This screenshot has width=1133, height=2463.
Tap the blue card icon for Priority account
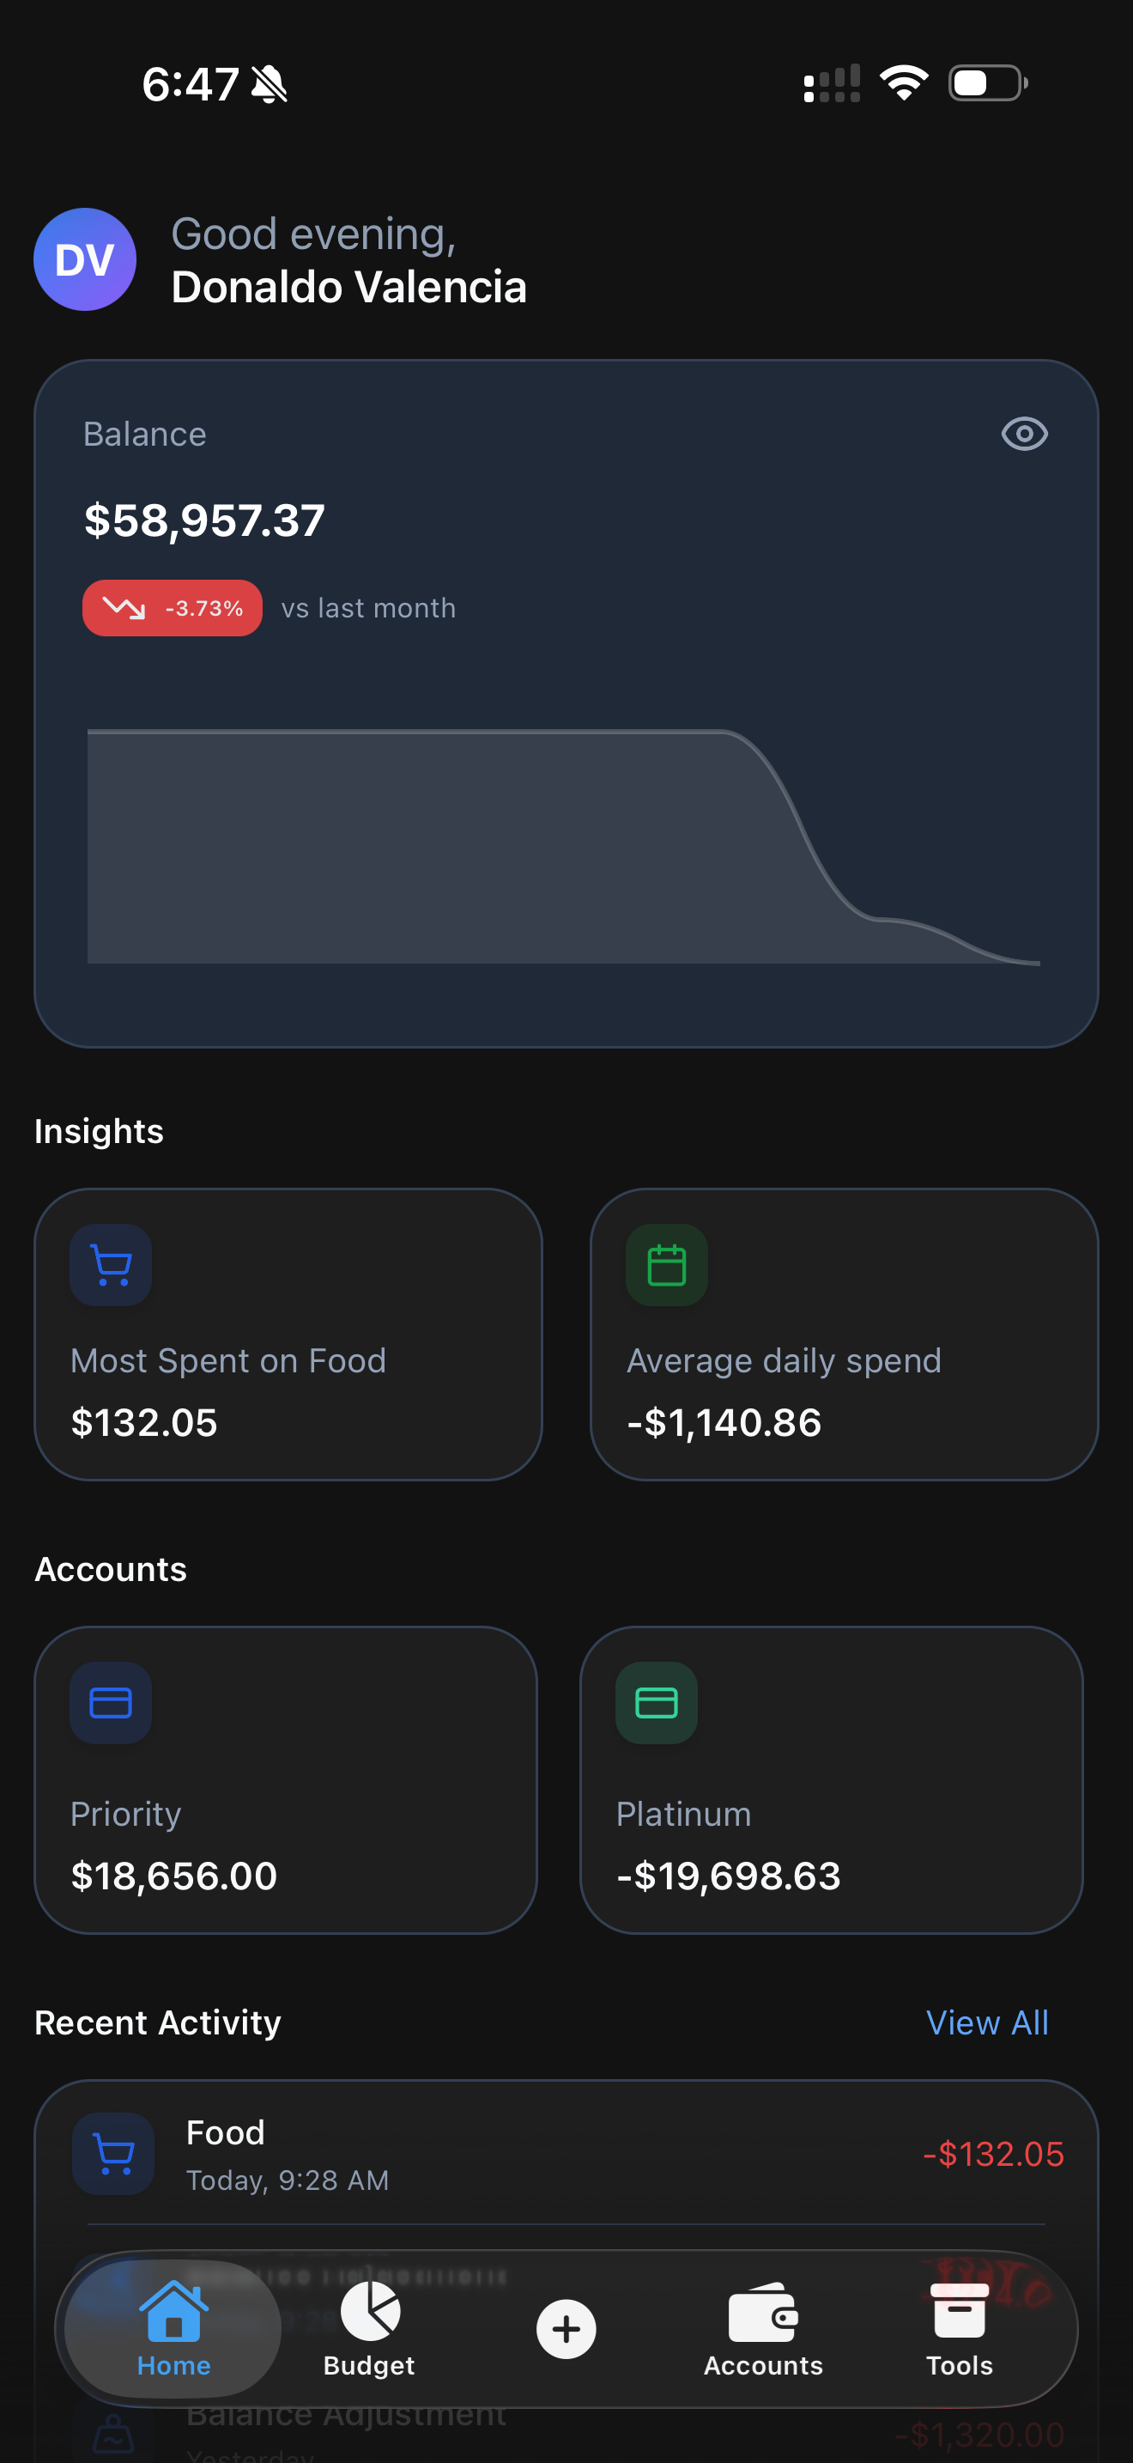111,1703
